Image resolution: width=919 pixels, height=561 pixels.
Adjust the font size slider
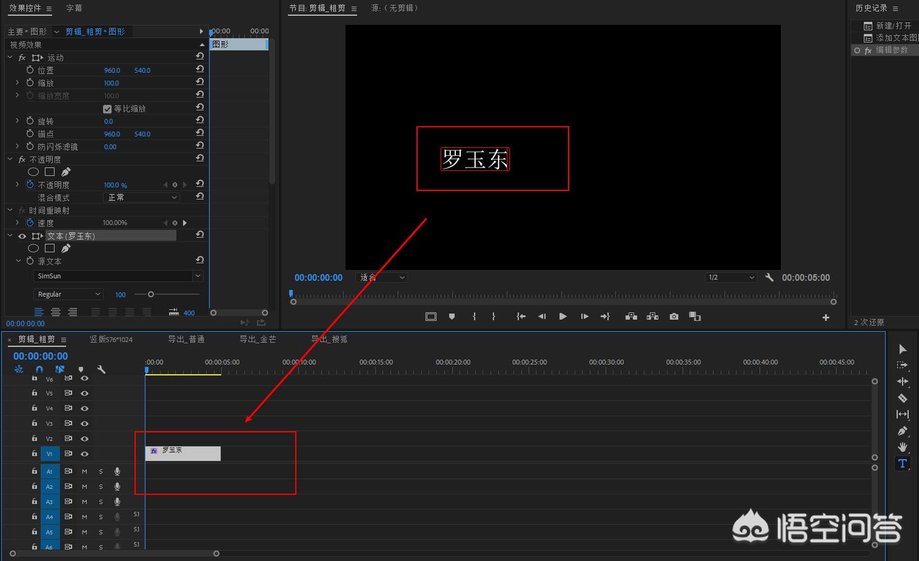pos(151,294)
